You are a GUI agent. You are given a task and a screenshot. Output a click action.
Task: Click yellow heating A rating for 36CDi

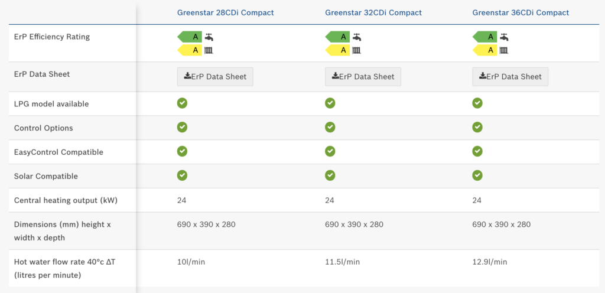484,50
